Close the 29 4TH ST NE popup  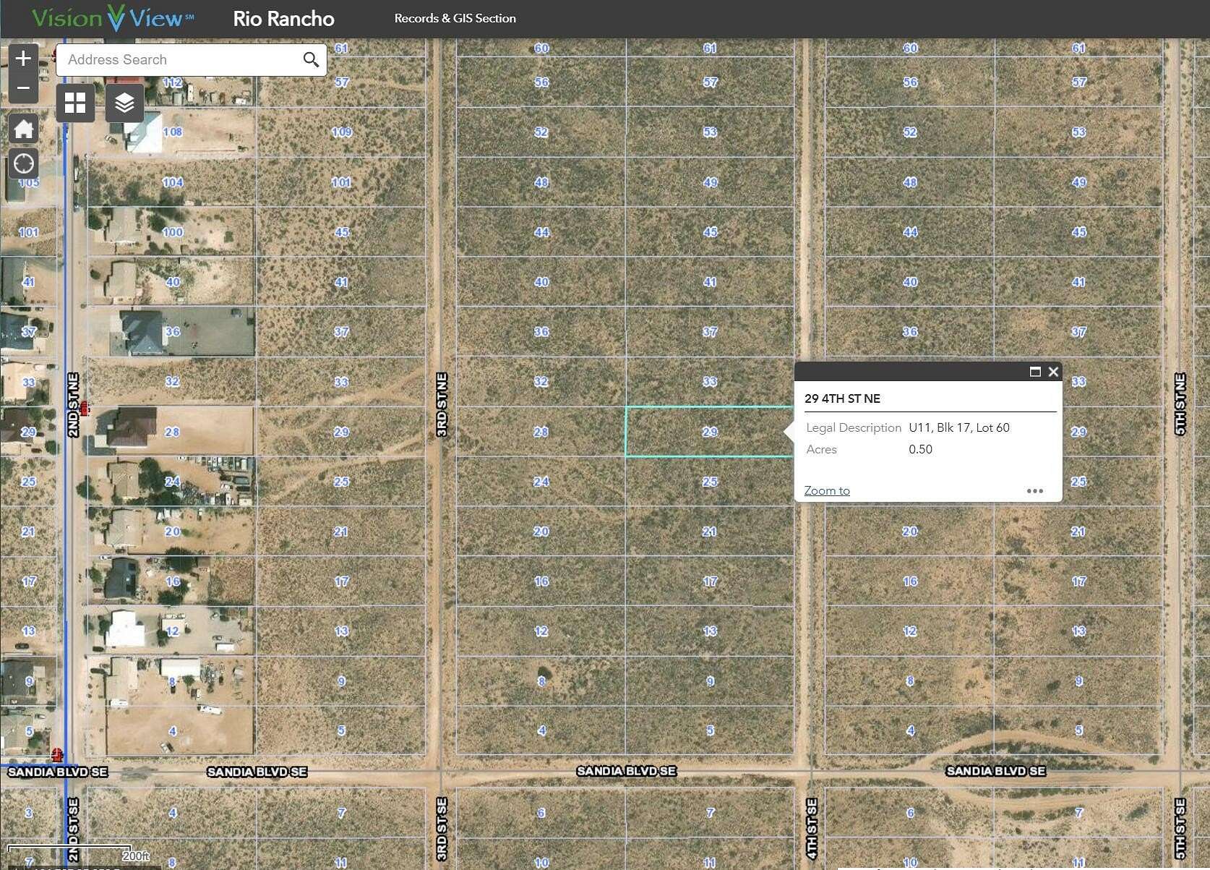click(x=1052, y=372)
